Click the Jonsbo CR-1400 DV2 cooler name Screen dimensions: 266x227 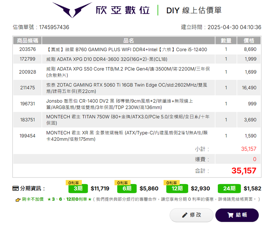pyautogui.click(x=120, y=104)
